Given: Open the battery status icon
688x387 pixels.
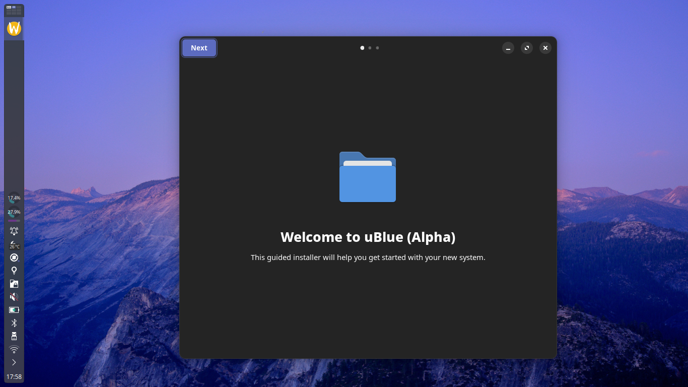Looking at the screenshot, I should 14,310.
